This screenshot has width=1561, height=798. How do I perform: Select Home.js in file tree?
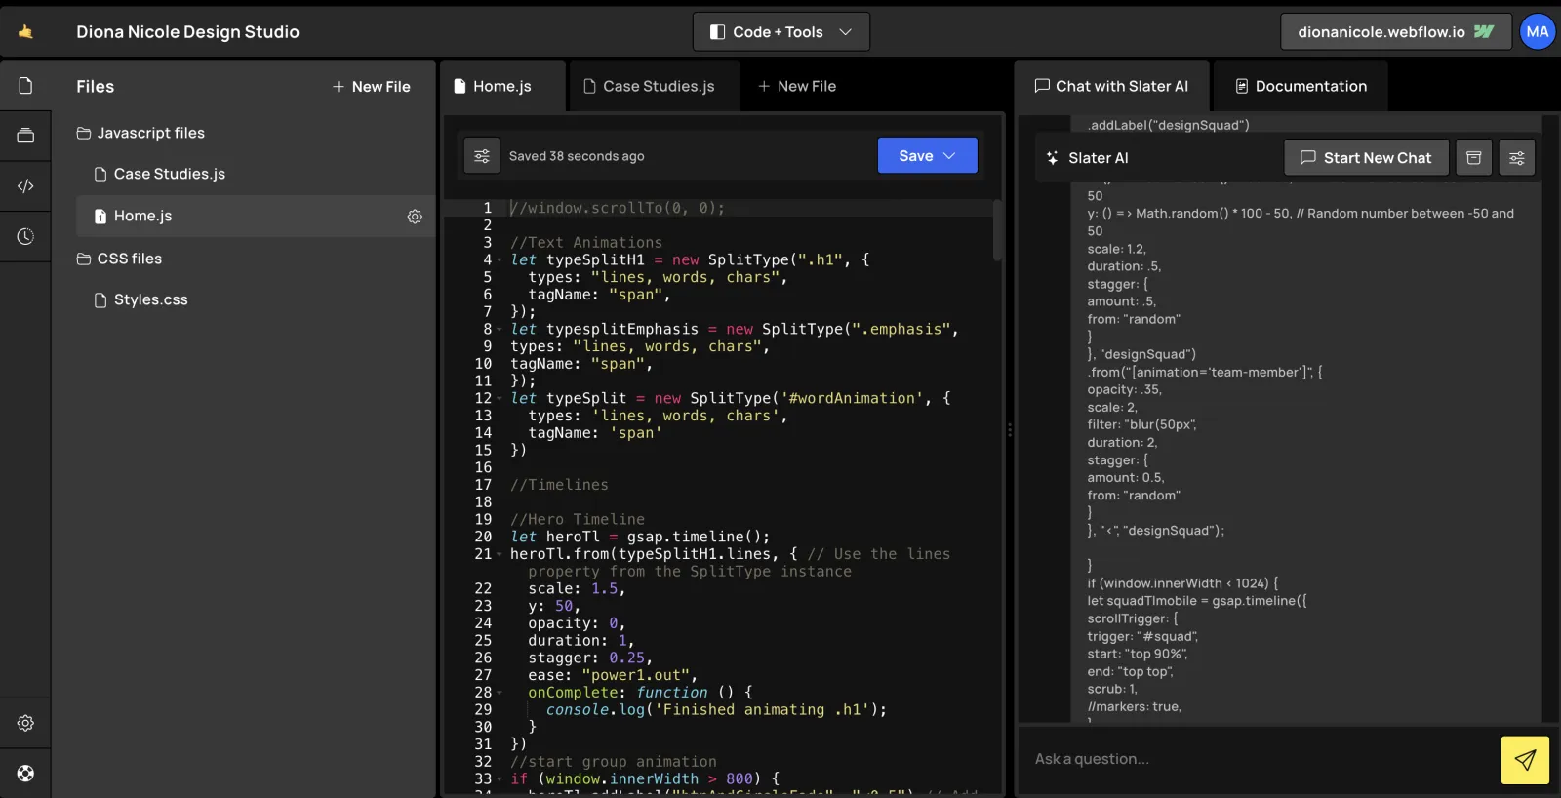click(x=256, y=217)
